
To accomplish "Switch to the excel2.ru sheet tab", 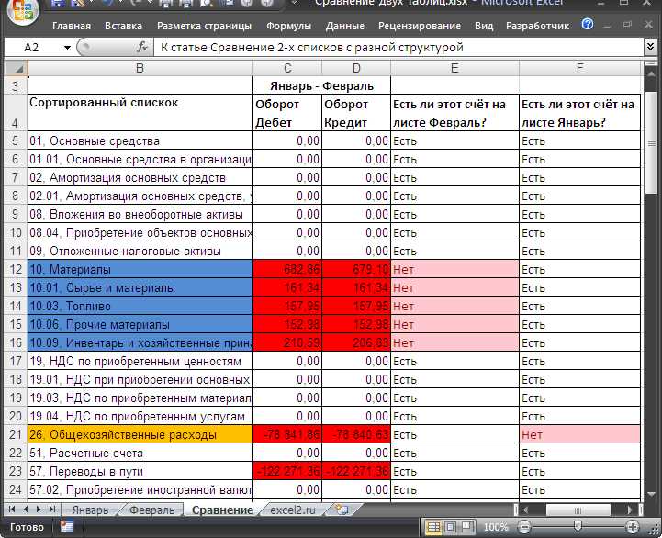I will coord(293,510).
